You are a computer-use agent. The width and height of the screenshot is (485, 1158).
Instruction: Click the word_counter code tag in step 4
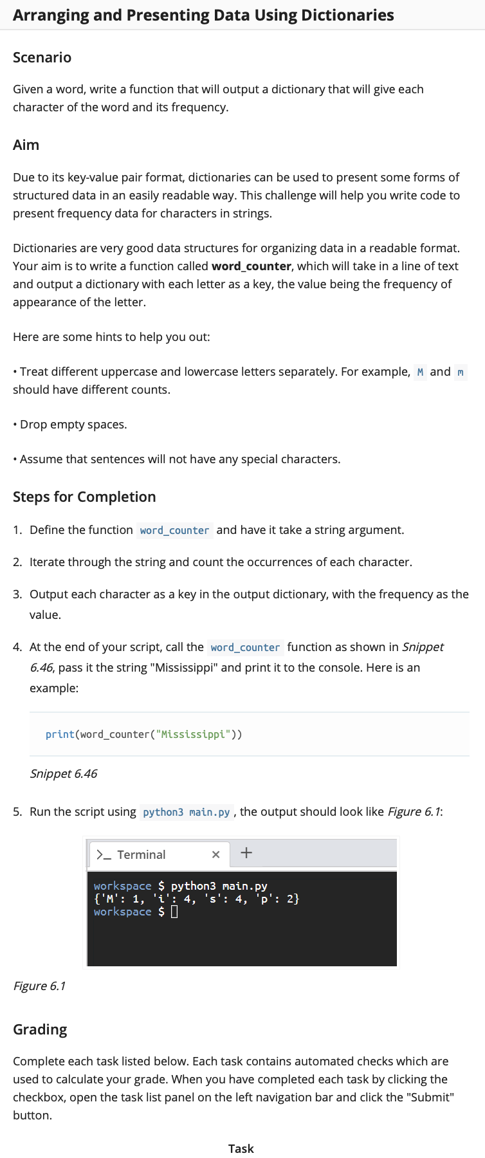245,647
